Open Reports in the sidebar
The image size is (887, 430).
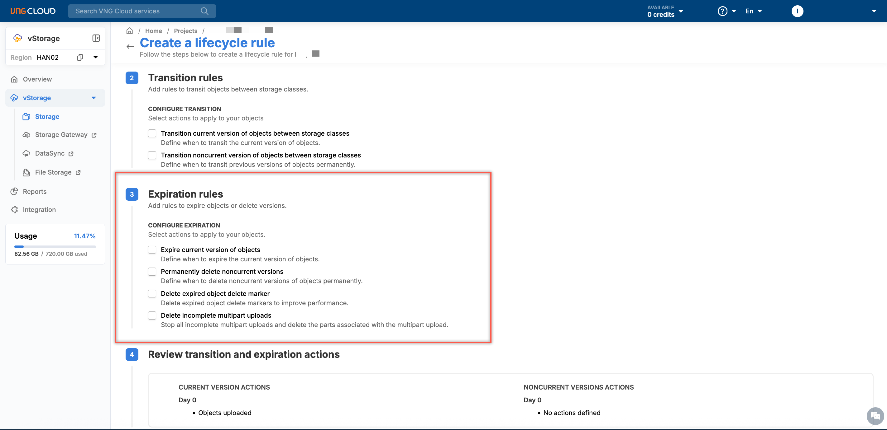(34, 191)
